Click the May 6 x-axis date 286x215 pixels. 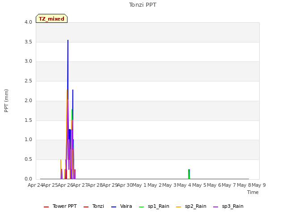coord(214,185)
